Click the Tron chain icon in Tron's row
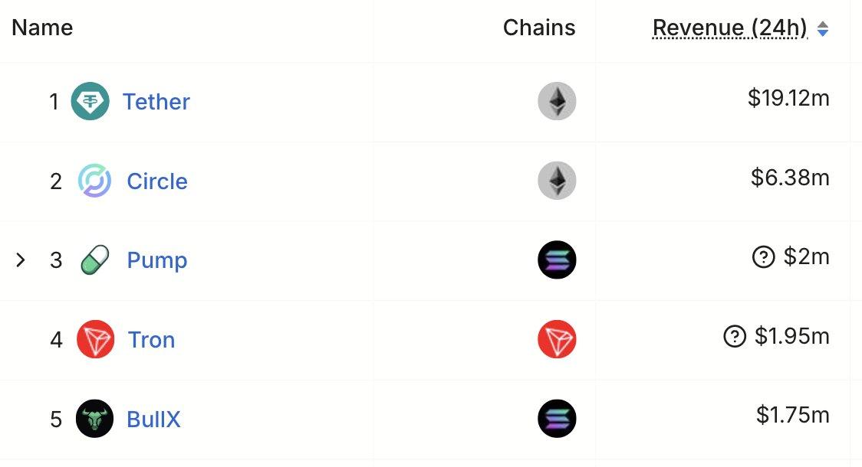 click(x=557, y=340)
